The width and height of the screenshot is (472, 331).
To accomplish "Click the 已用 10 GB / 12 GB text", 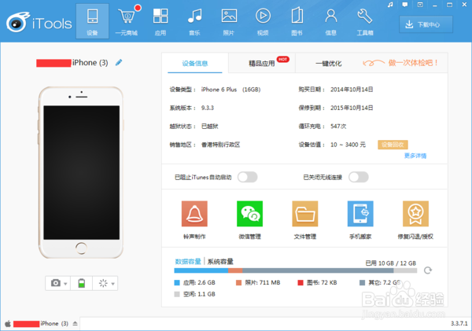I will click(x=390, y=263).
